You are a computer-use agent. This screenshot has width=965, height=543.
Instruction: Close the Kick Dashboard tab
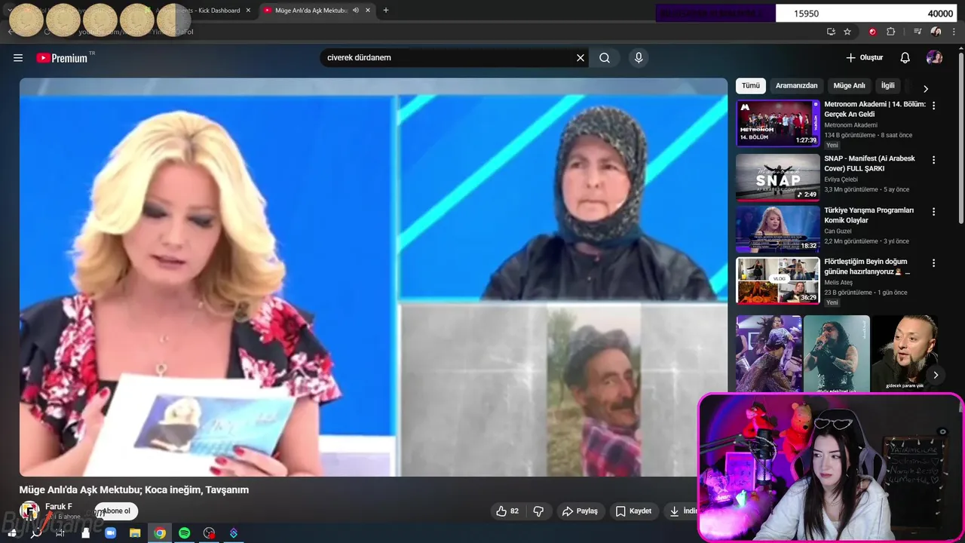[x=248, y=11]
